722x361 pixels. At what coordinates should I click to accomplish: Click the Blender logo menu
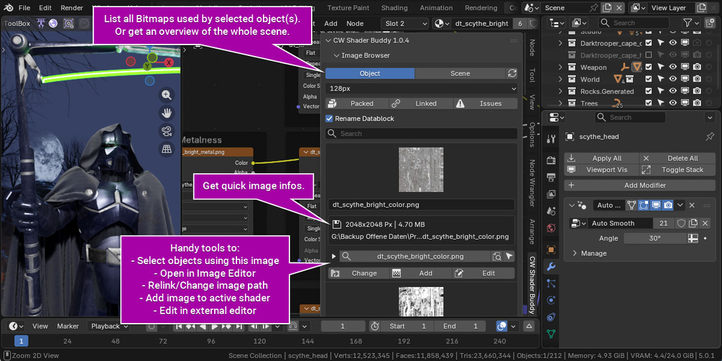click(9, 8)
